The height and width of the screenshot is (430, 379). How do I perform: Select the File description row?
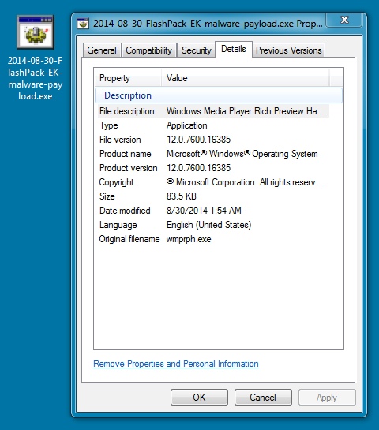coord(213,111)
